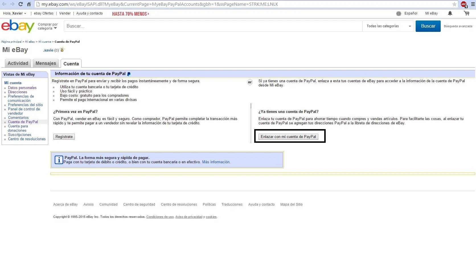Open the cookies link in footer

coord(211,217)
